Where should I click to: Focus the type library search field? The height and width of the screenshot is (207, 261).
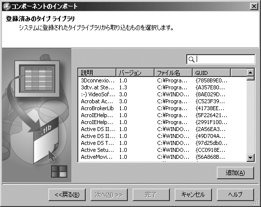click(221, 60)
